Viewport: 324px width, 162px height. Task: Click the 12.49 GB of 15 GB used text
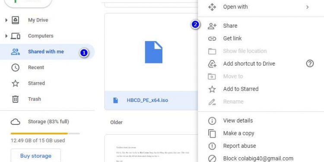[38, 140]
